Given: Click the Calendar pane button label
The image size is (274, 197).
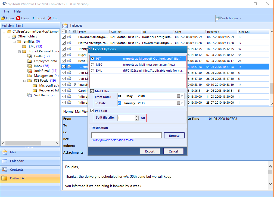Looking at the screenshot, I should (x=17, y=161).
